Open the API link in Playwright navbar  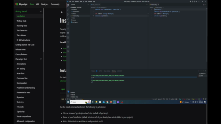[x=37, y=4]
